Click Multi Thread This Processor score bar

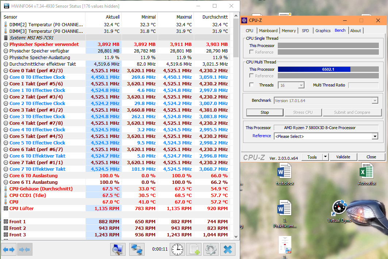pyautogui.click(x=328, y=69)
